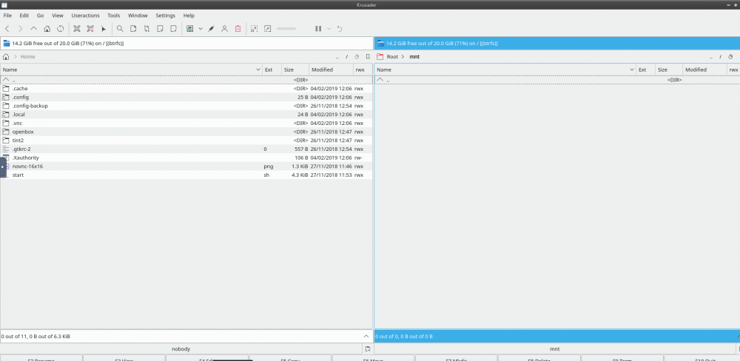Go forward with the right arrow toolbar icon
The width and height of the screenshot is (740, 361).
(20, 29)
